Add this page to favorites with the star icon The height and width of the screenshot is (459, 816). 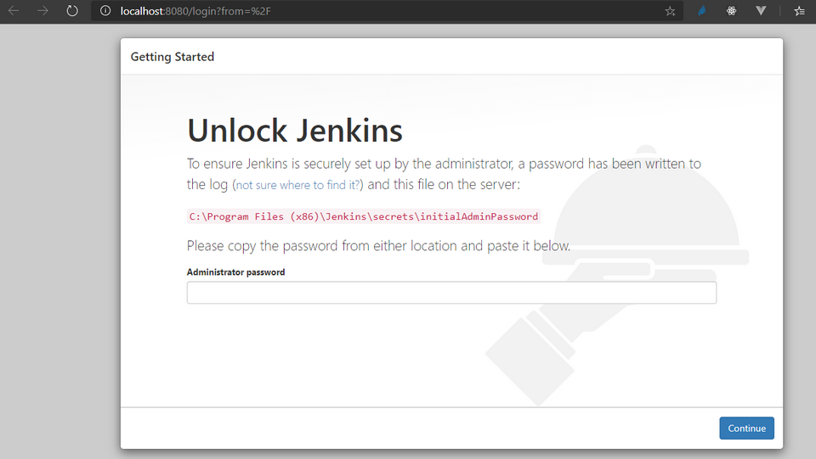click(670, 11)
